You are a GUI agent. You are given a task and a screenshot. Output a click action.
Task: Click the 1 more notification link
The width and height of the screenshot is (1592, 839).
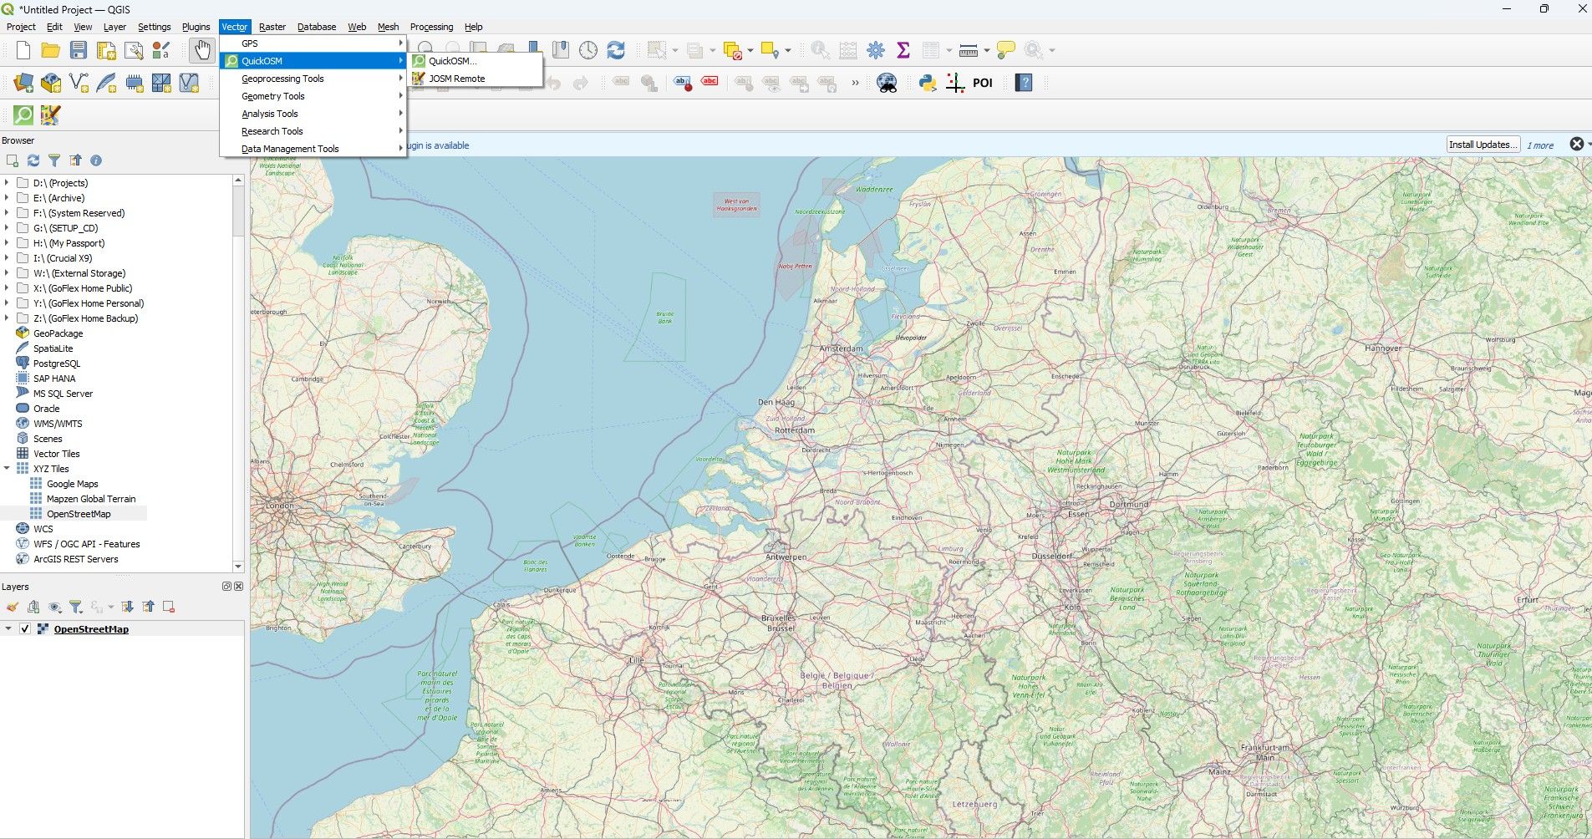tap(1540, 145)
